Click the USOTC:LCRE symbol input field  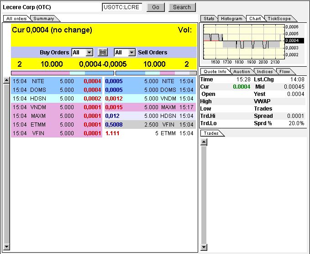(122, 7)
